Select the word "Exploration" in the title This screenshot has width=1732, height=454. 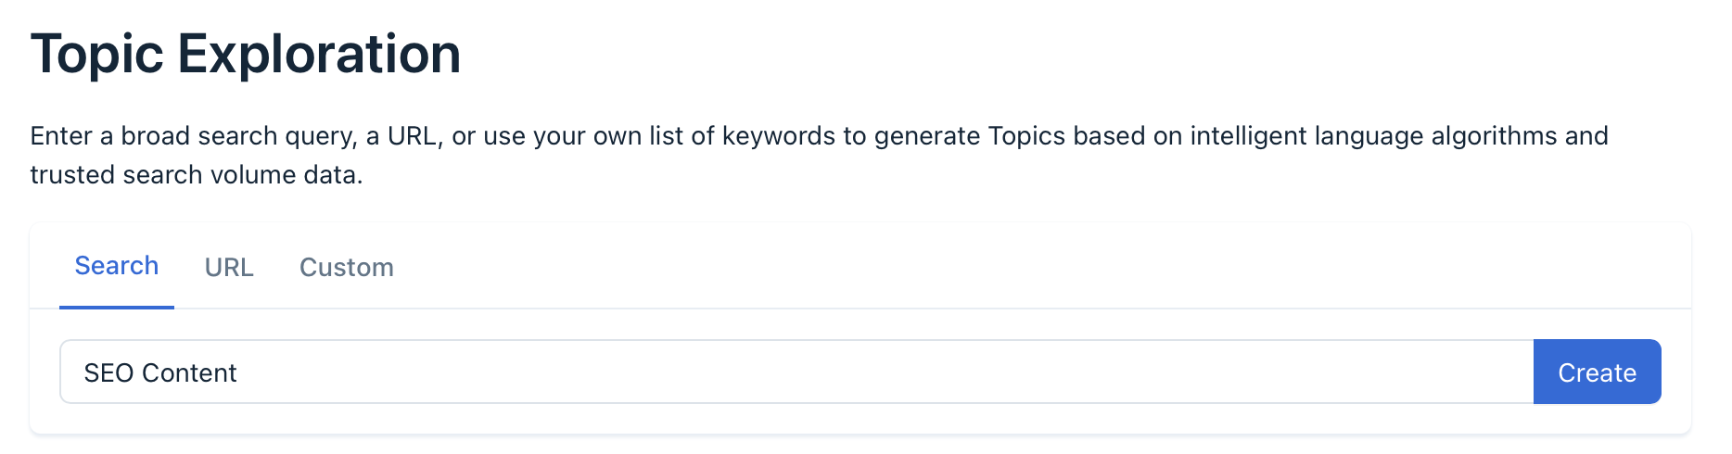point(318,54)
